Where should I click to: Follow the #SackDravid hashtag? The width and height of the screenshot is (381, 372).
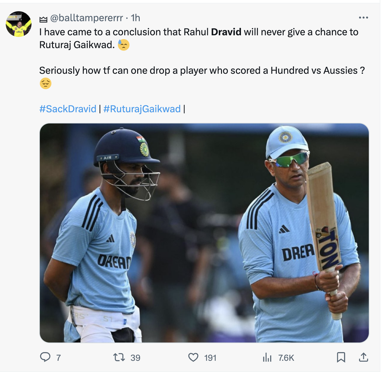(68, 109)
